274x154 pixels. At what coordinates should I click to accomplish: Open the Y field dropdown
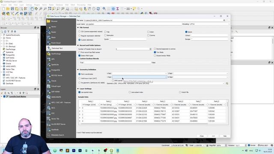pyautogui.click(x=140, y=77)
